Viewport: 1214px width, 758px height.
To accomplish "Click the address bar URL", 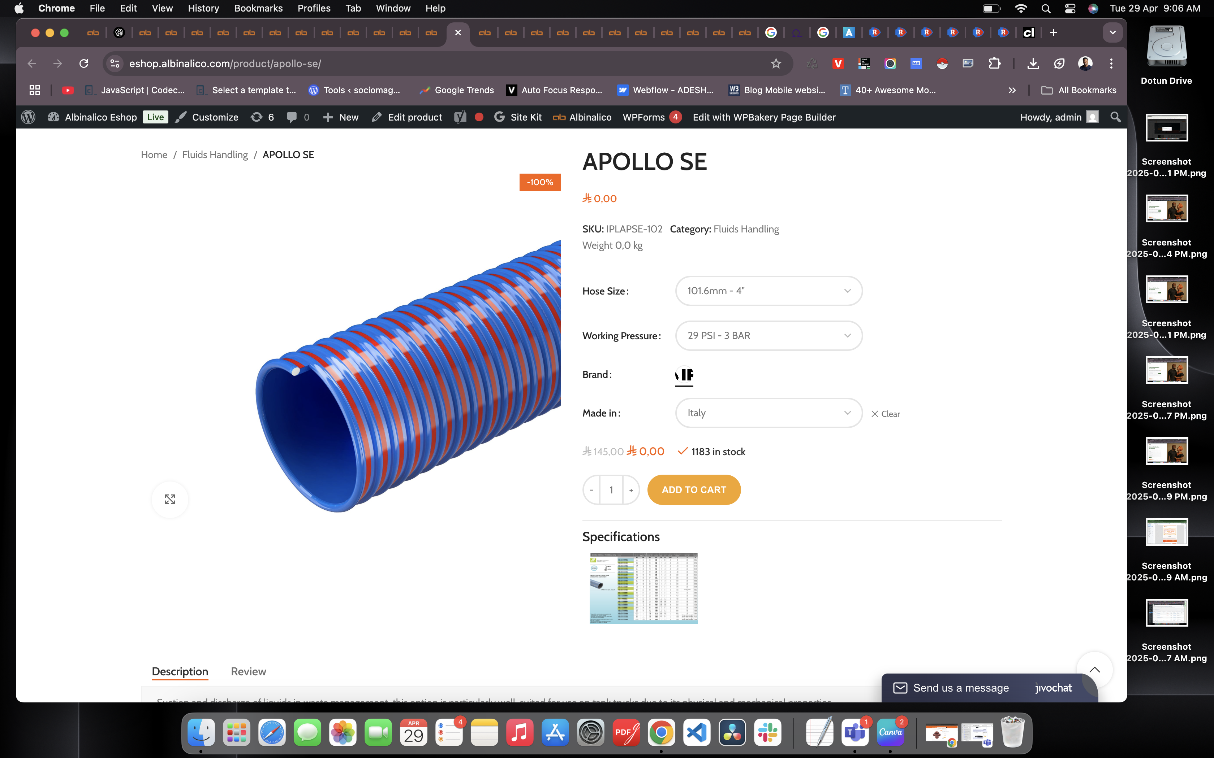I will tap(225, 64).
